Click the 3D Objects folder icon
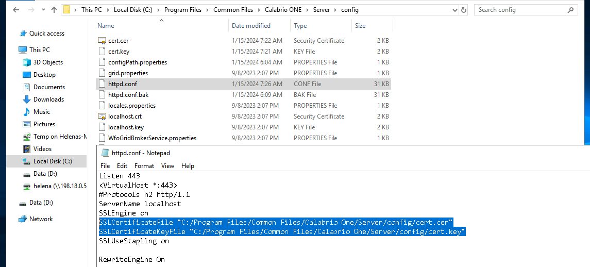The image size is (590, 267). (27, 62)
